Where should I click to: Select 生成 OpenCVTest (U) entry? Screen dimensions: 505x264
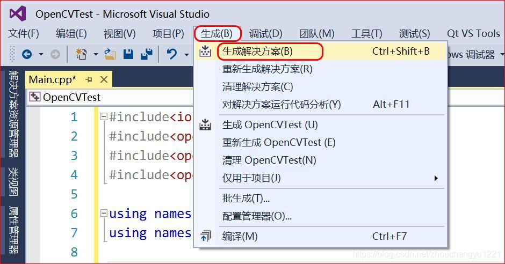pyautogui.click(x=320, y=125)
